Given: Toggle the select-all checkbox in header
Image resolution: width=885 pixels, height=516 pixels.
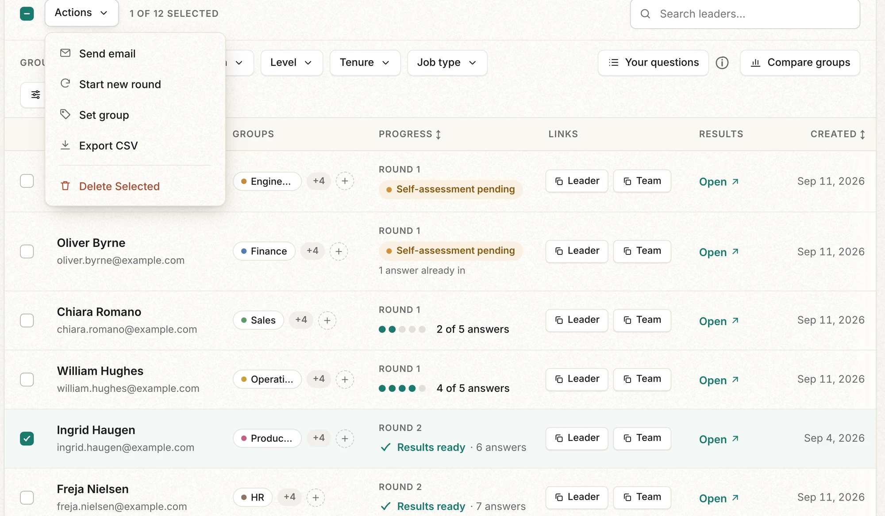Looking at the screenshot, I should click(27, 14).
